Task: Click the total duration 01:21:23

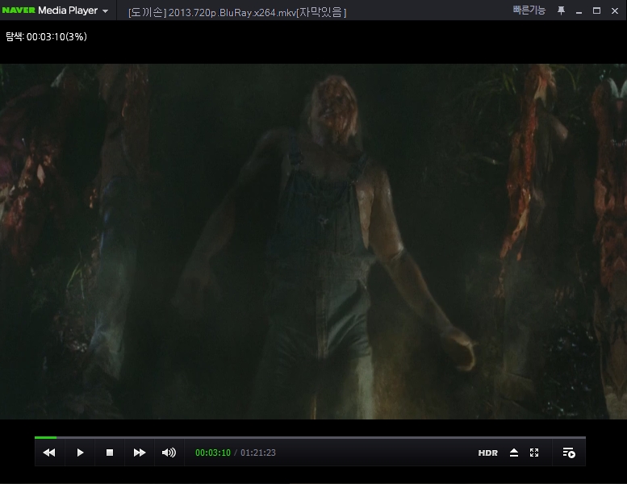Action: [x=258, y=453]
